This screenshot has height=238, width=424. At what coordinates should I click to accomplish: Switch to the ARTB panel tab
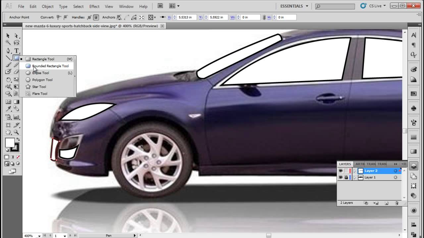click(x=360, y=164)
